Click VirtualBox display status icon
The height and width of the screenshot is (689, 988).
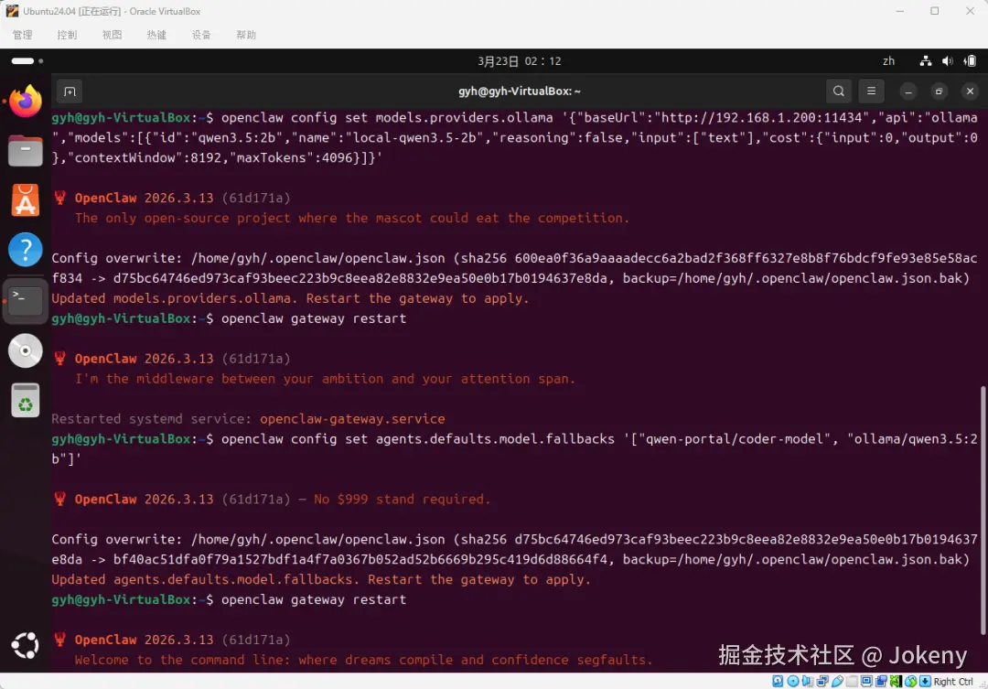click(x=867, y=682)
